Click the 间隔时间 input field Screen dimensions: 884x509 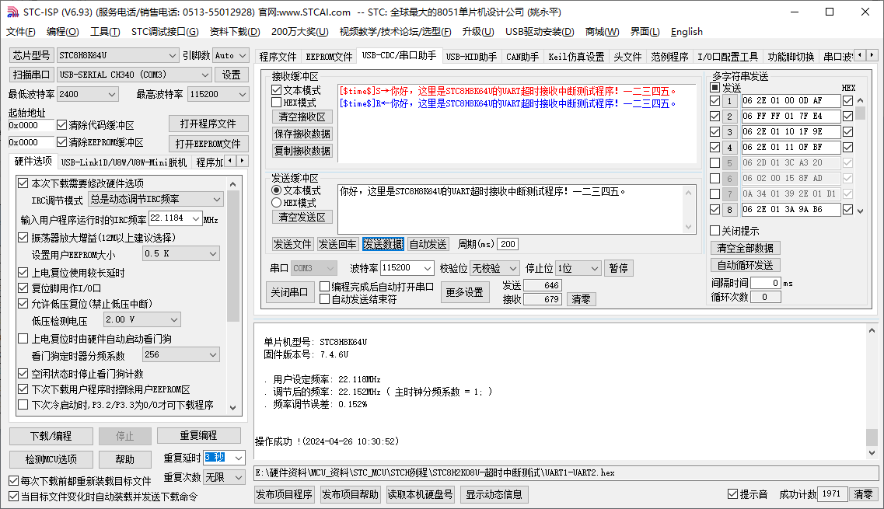coord(765,283)
